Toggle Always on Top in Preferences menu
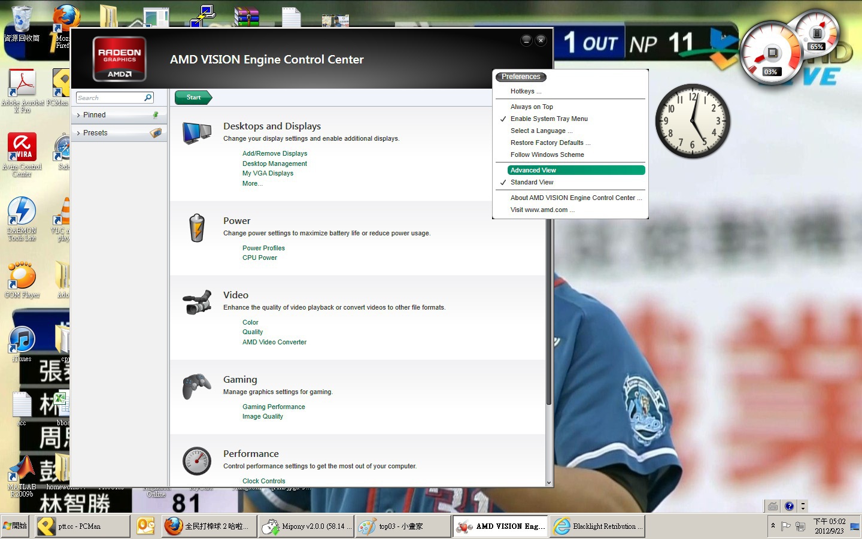This screenshot has width=862, height=539. click(532, 107)
